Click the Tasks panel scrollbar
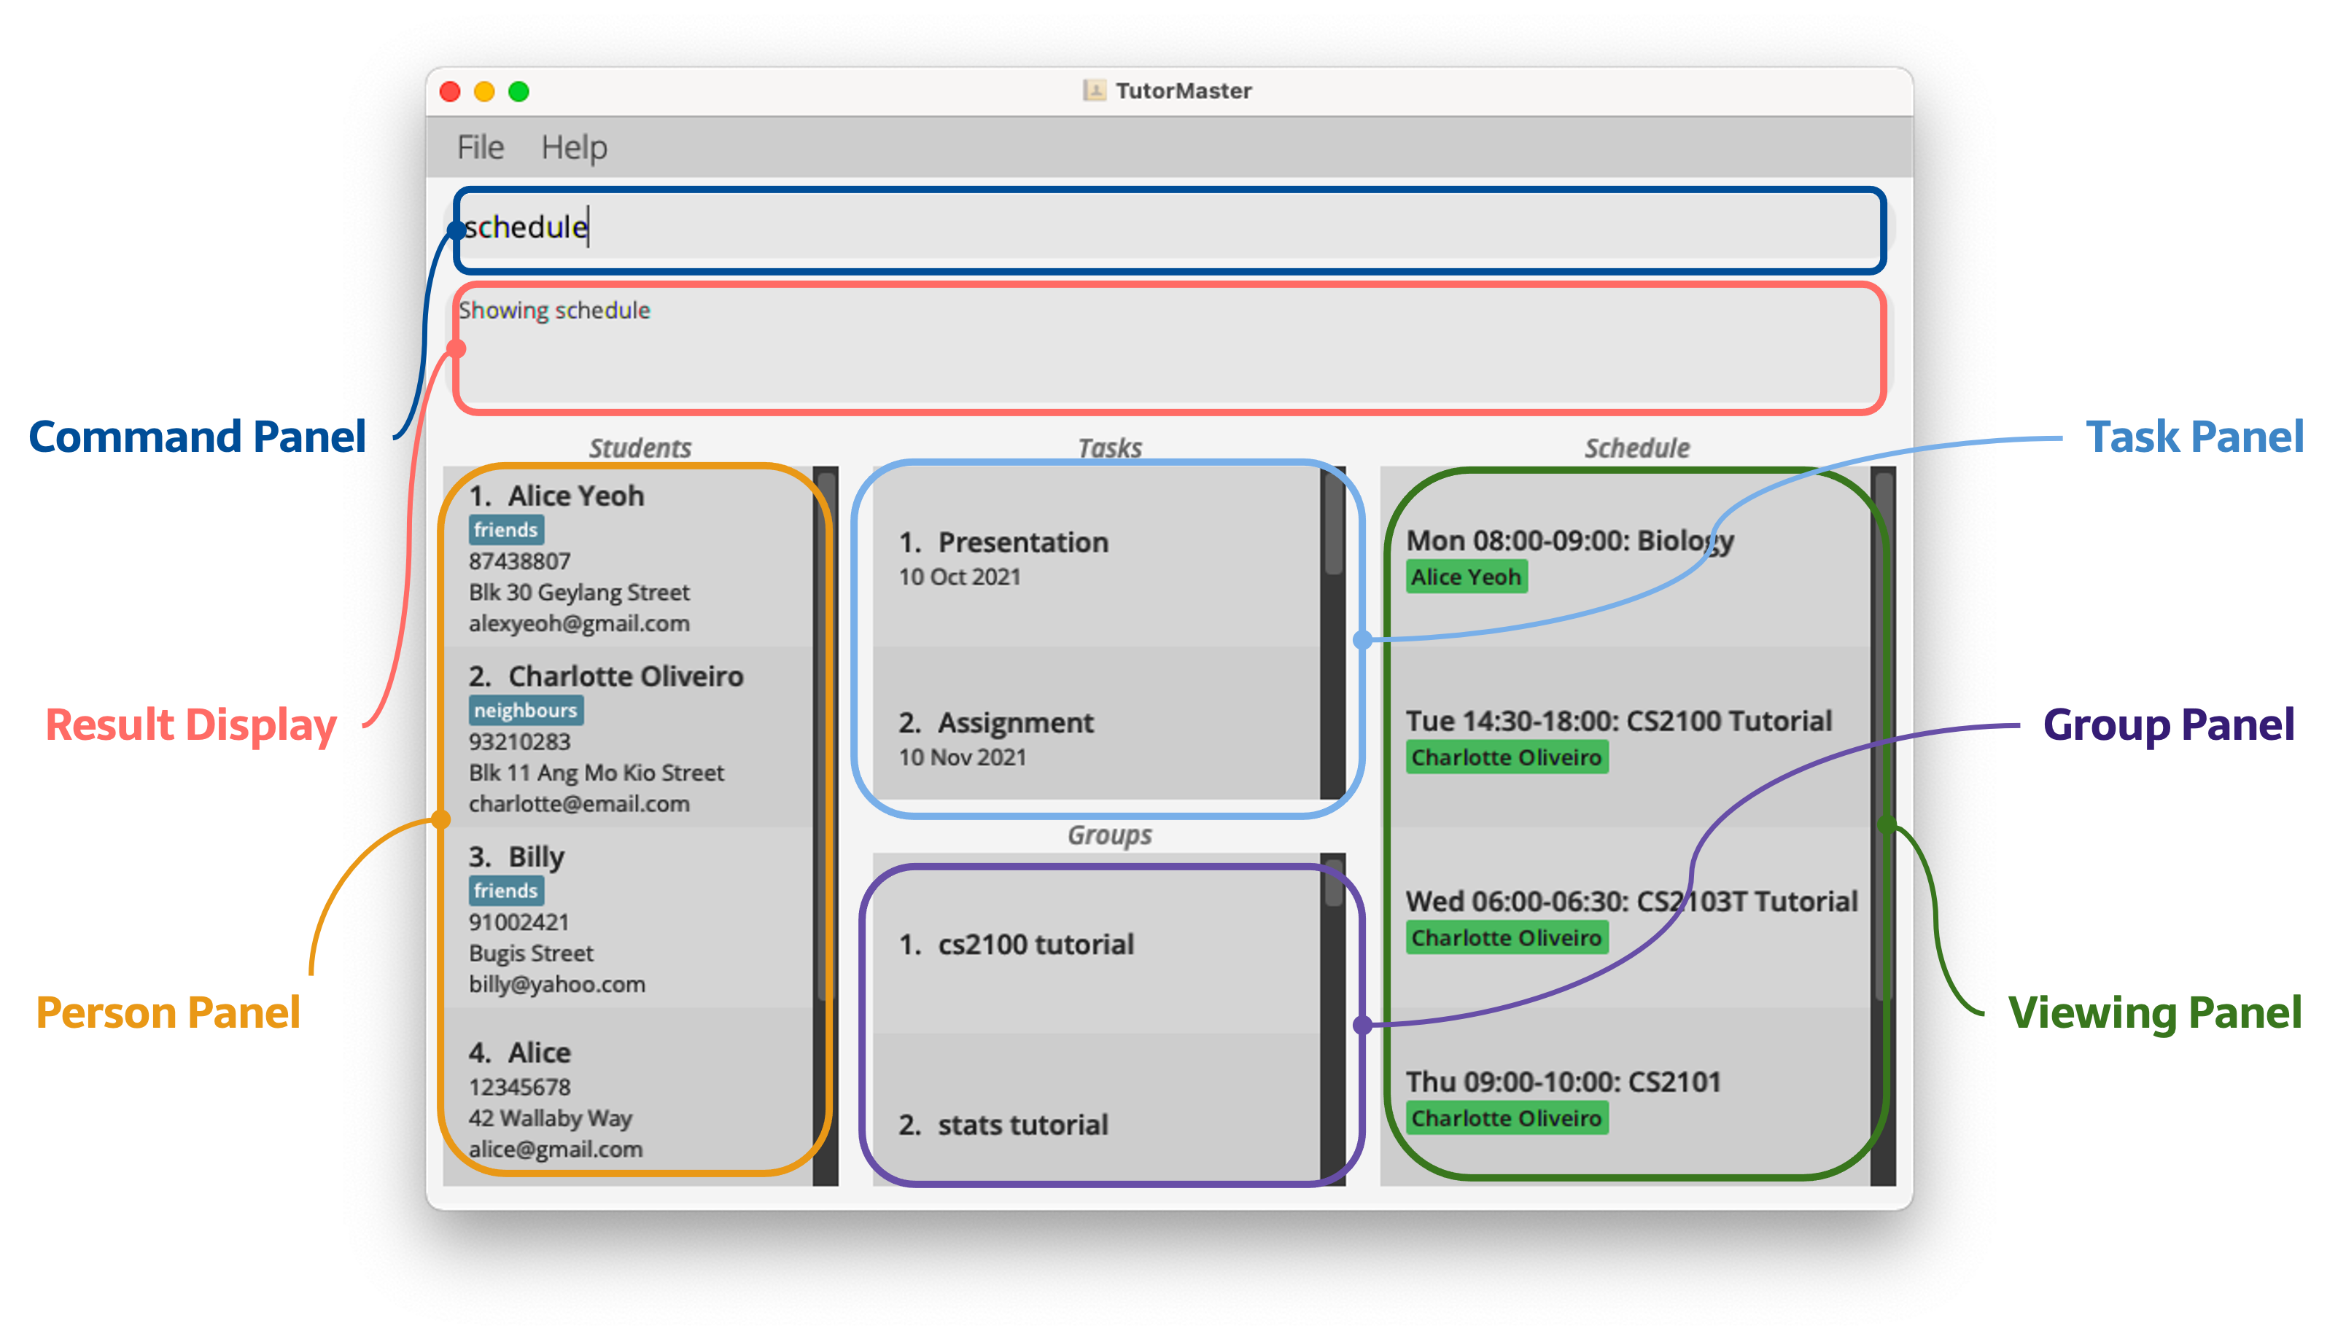Viewport: 2346px width, 1339px height. pyautogui.click(x=1333, y=552)
